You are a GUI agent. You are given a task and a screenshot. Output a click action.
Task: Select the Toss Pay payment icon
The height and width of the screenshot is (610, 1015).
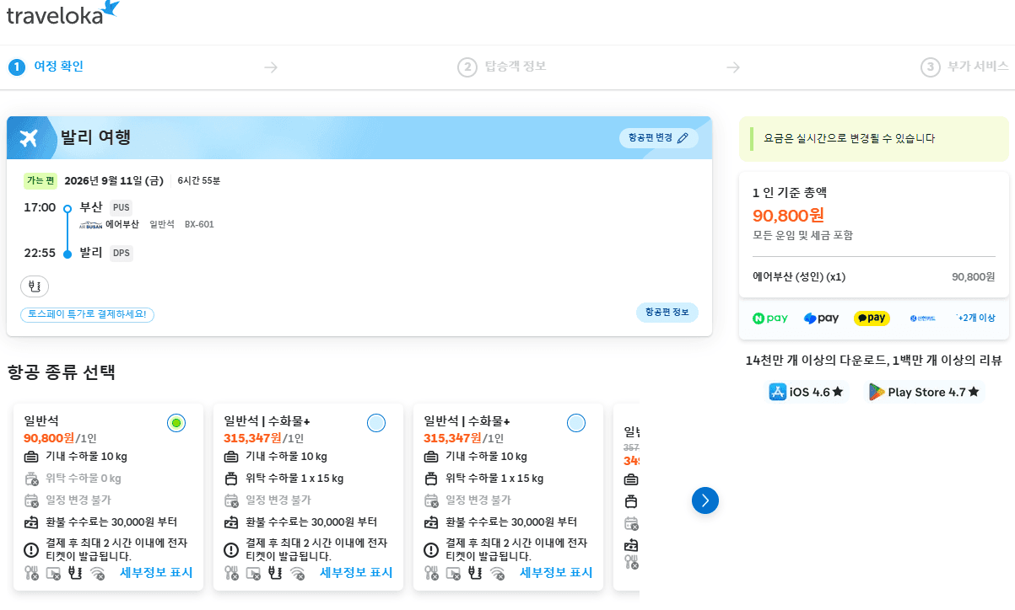click(821, 318)
